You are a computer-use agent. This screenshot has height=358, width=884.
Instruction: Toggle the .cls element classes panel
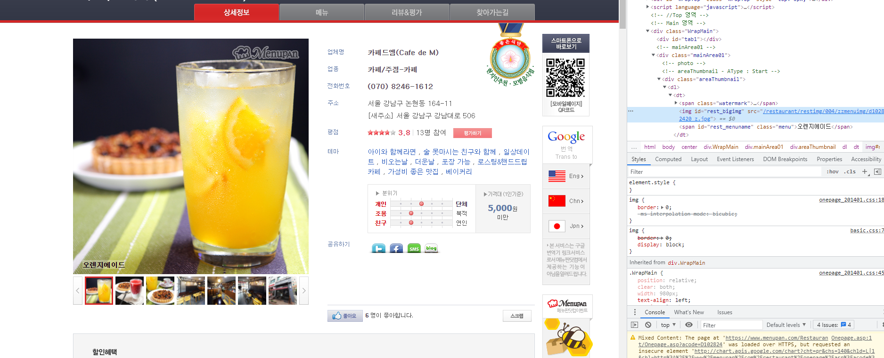pyautogui.click(x=850, y=172)
